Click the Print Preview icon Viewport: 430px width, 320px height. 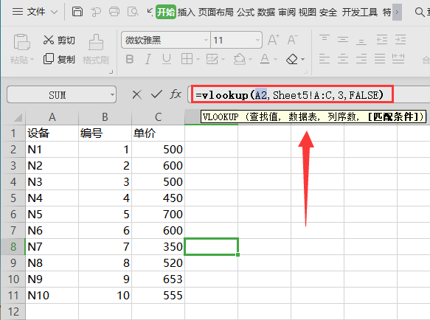coord(133,12)
